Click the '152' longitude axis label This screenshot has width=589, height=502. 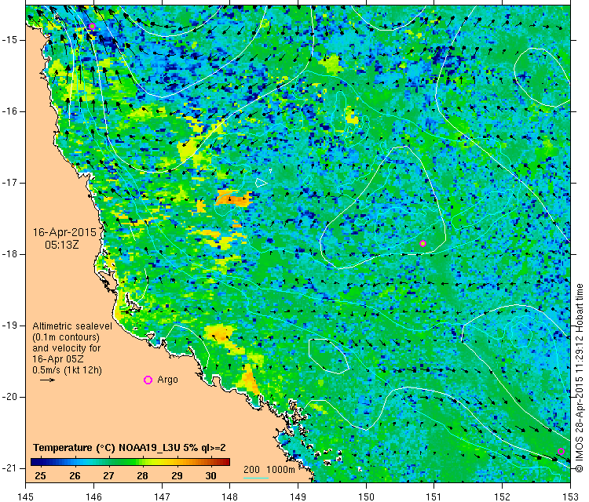503,497
